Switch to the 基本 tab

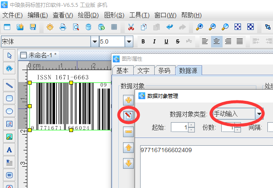coord(123,70)
